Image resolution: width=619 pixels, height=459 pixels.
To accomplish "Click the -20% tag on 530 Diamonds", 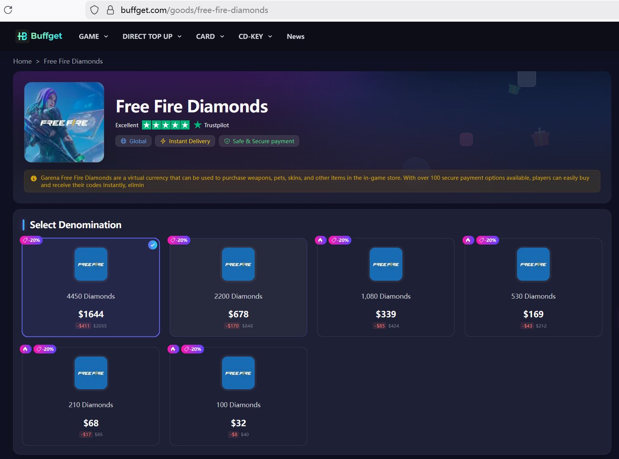I will point(488,240).
